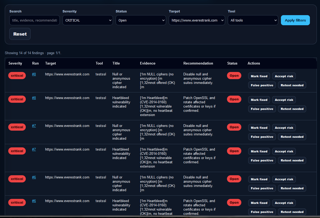Screen dimensions: 320x218
Task: Expand the Target dropdown with everestrank.com
Action: 197,20
